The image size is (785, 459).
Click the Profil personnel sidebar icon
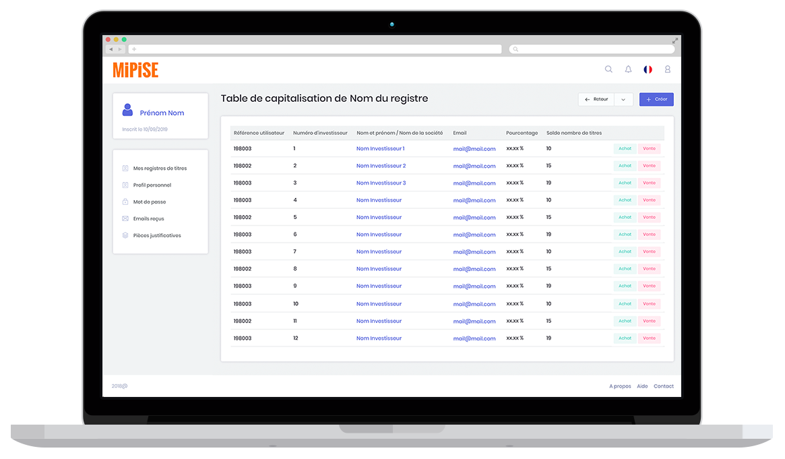coord(125,185)
